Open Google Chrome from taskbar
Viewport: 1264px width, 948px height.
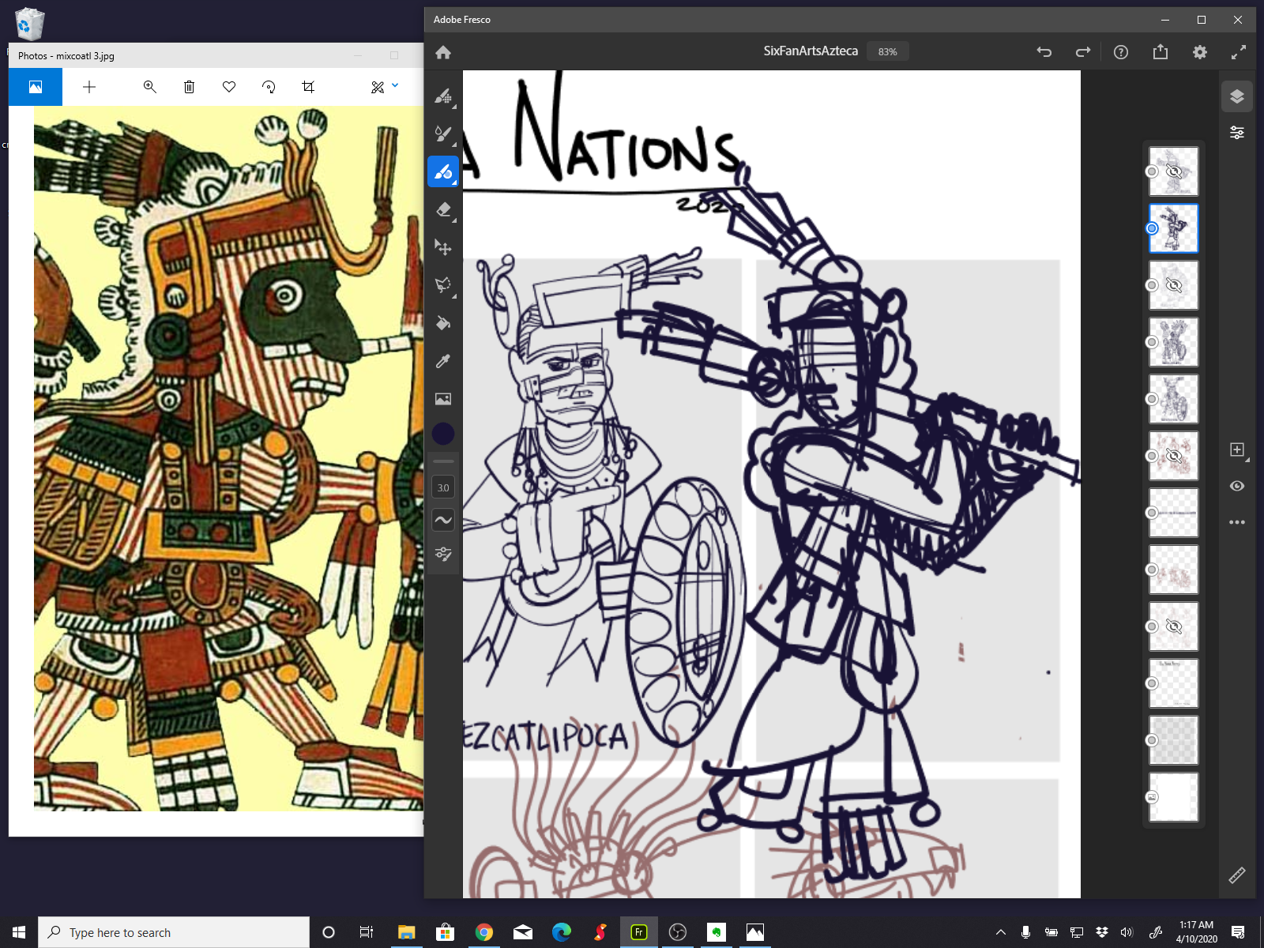point(484,932)
